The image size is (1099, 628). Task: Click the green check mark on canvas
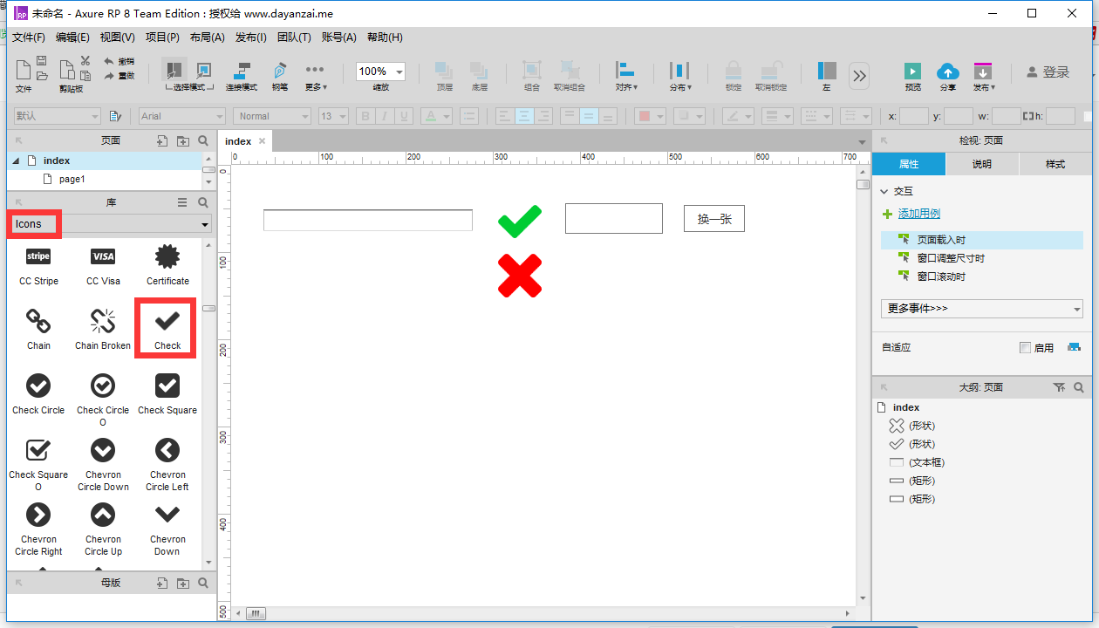(x=520, y=221)
